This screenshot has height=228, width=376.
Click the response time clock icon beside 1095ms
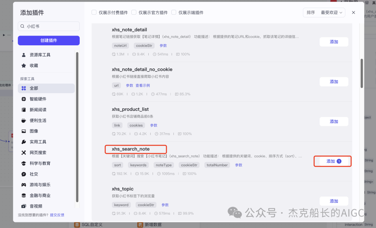click(x=159, y=174)
